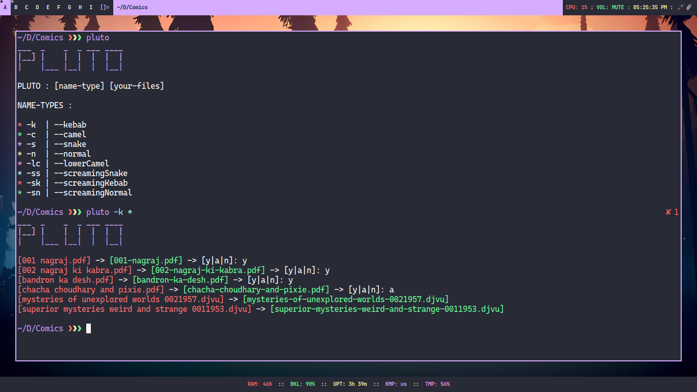Screen dimensions: 697x392
Task: Click the TMP: 56% status entry
Action: point(437,384)
